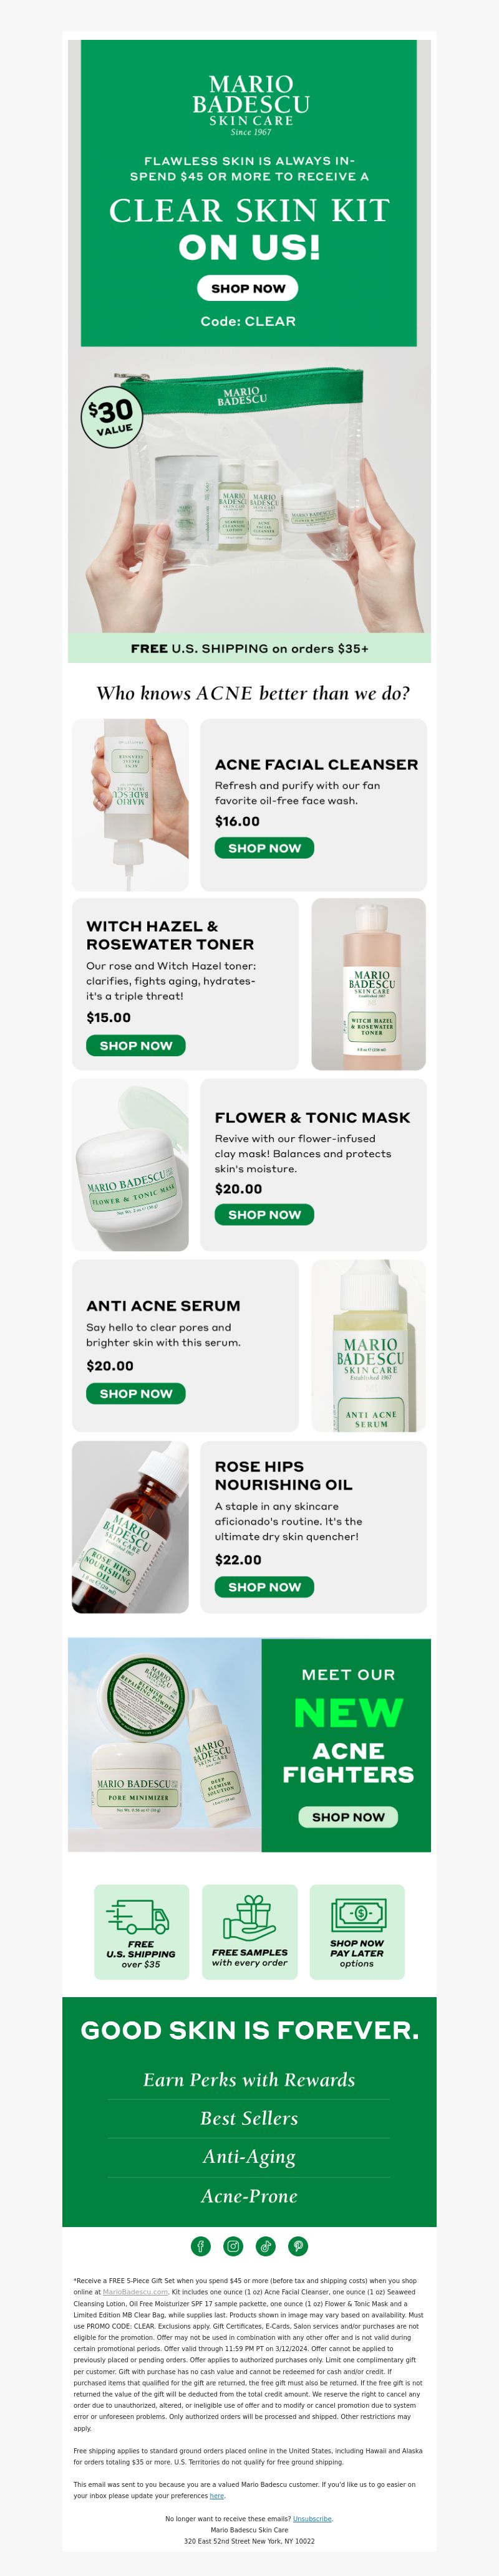Click the Anti Acne Serum product image
Screen dimensions: 499x2576
[x=369, y=1346]
